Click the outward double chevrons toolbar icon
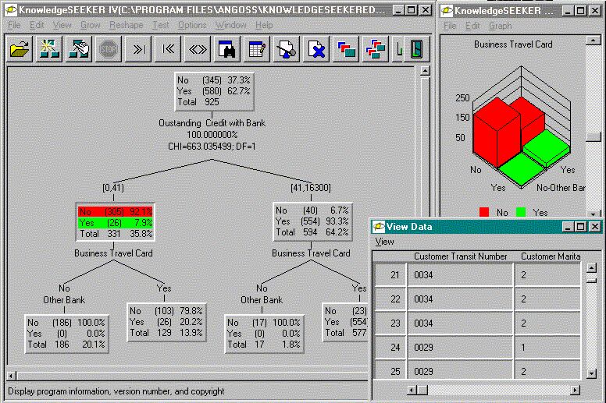The width and height of the screenshot is (606, 403). point(198,49)
